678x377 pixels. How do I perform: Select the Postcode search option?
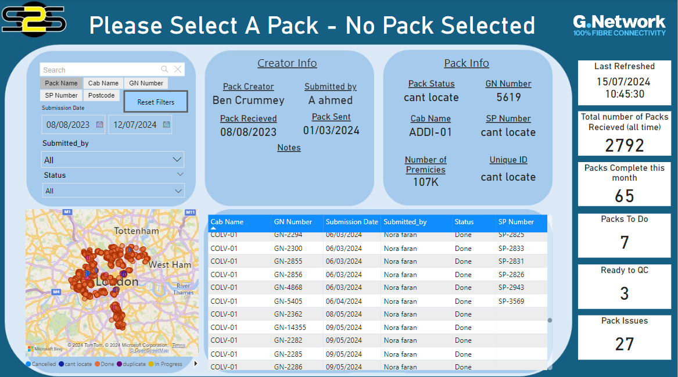(x=102, y=95)
